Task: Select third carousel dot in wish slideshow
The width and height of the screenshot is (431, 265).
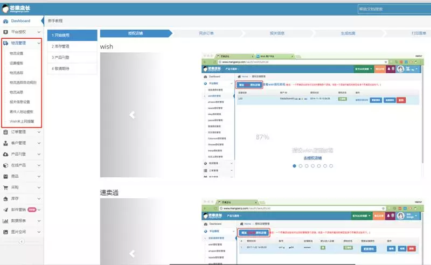Action: pos(308,166)
